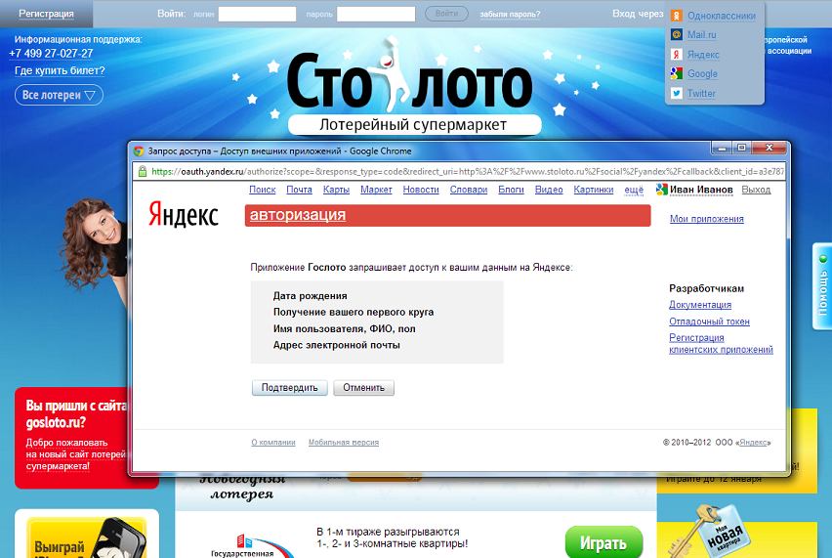This screenshot has height=558, width=832.
Task: Click the Yandex login icon in social list
Action: point(676,55)
